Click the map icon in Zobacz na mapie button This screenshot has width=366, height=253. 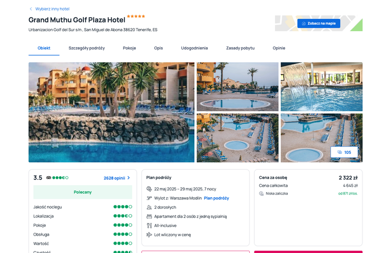coord(304,23)
